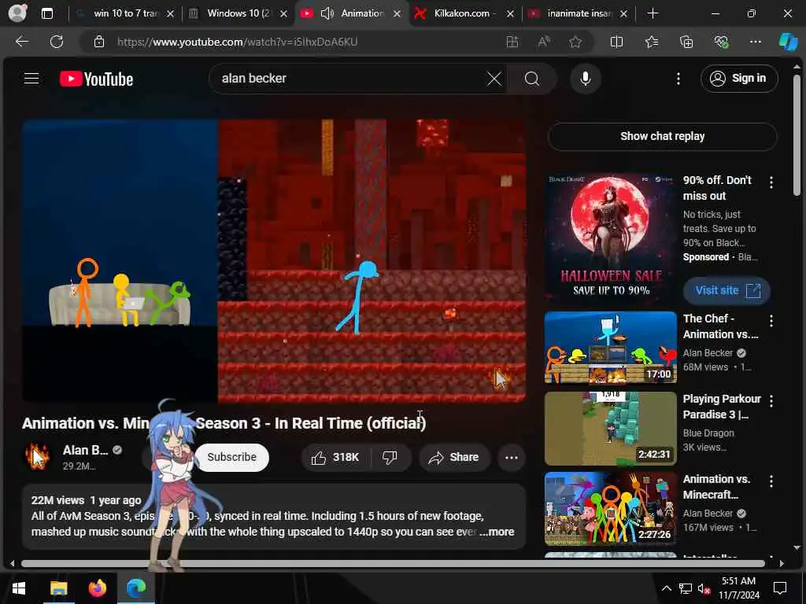
Task: Open the clock showing 5:51 AM
Action: click(x=738, y=587)
